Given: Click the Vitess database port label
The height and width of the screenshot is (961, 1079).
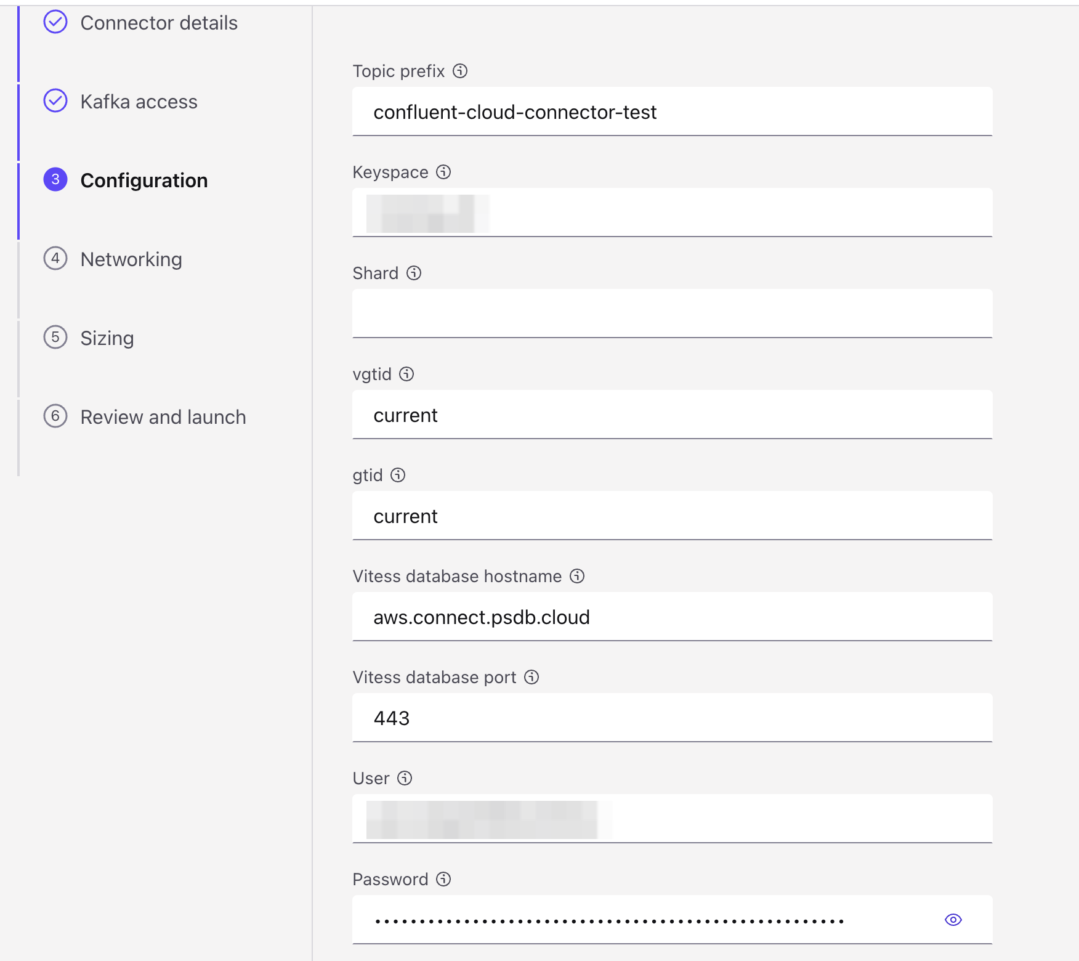Looking at the screenshot, I should pyautogui.click(x=434, y=677).
